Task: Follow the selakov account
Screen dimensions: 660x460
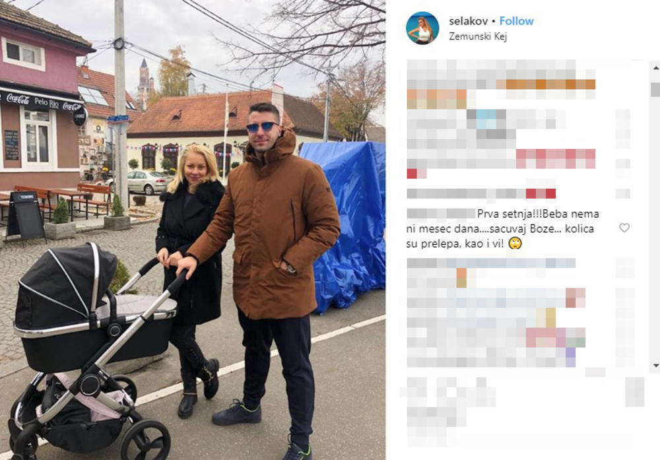Action: tap(516, 21)
